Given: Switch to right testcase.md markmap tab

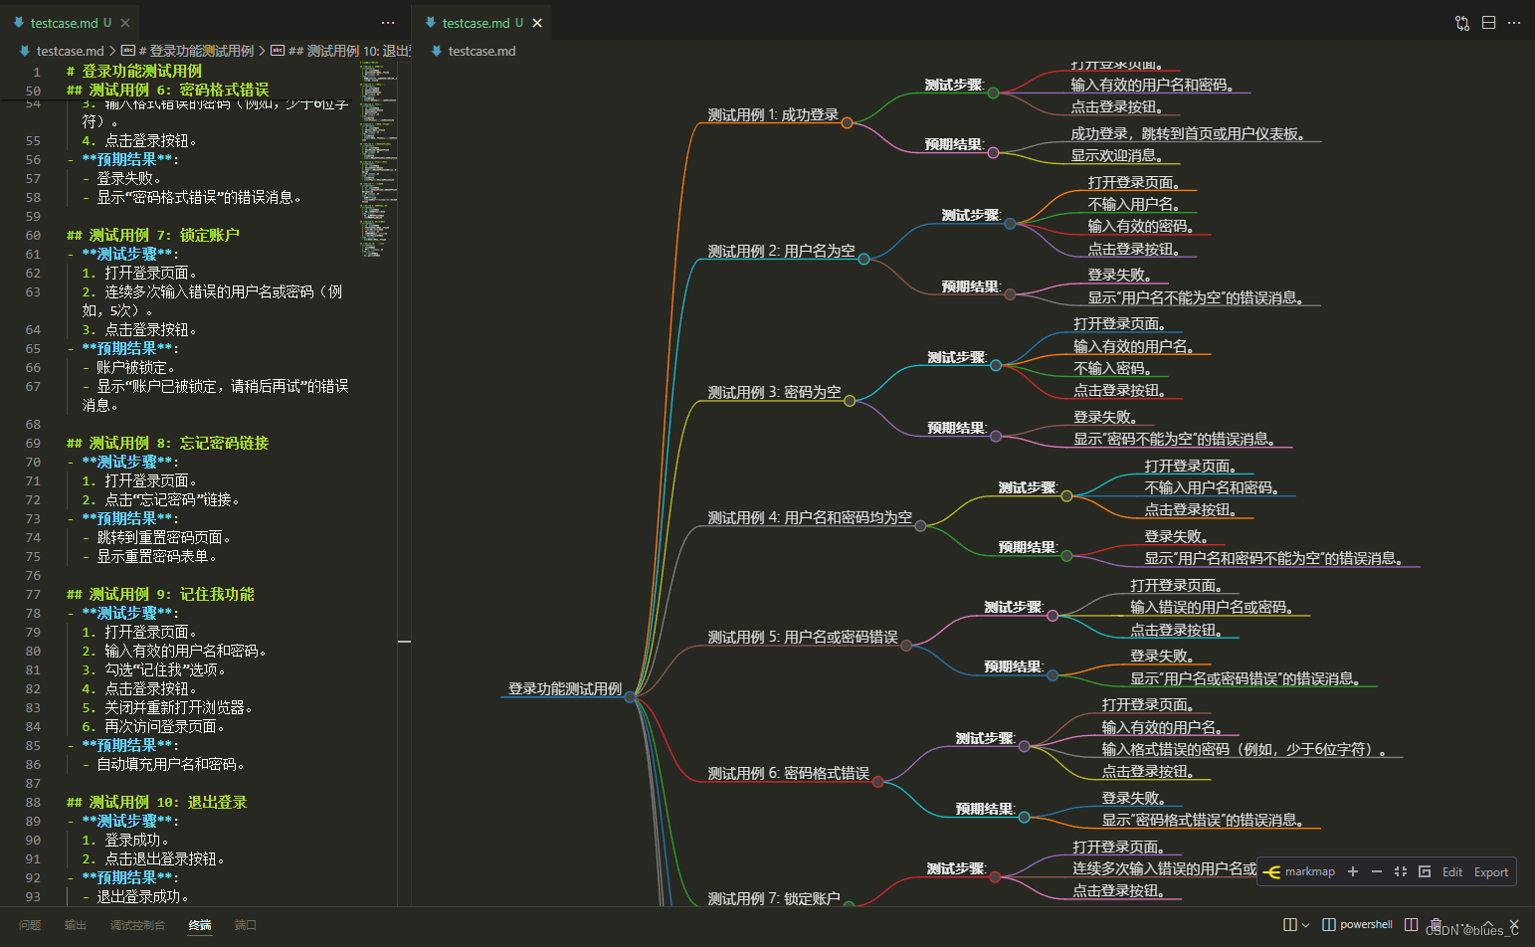Looking at the screenshot, I should [x=482, y=22].
